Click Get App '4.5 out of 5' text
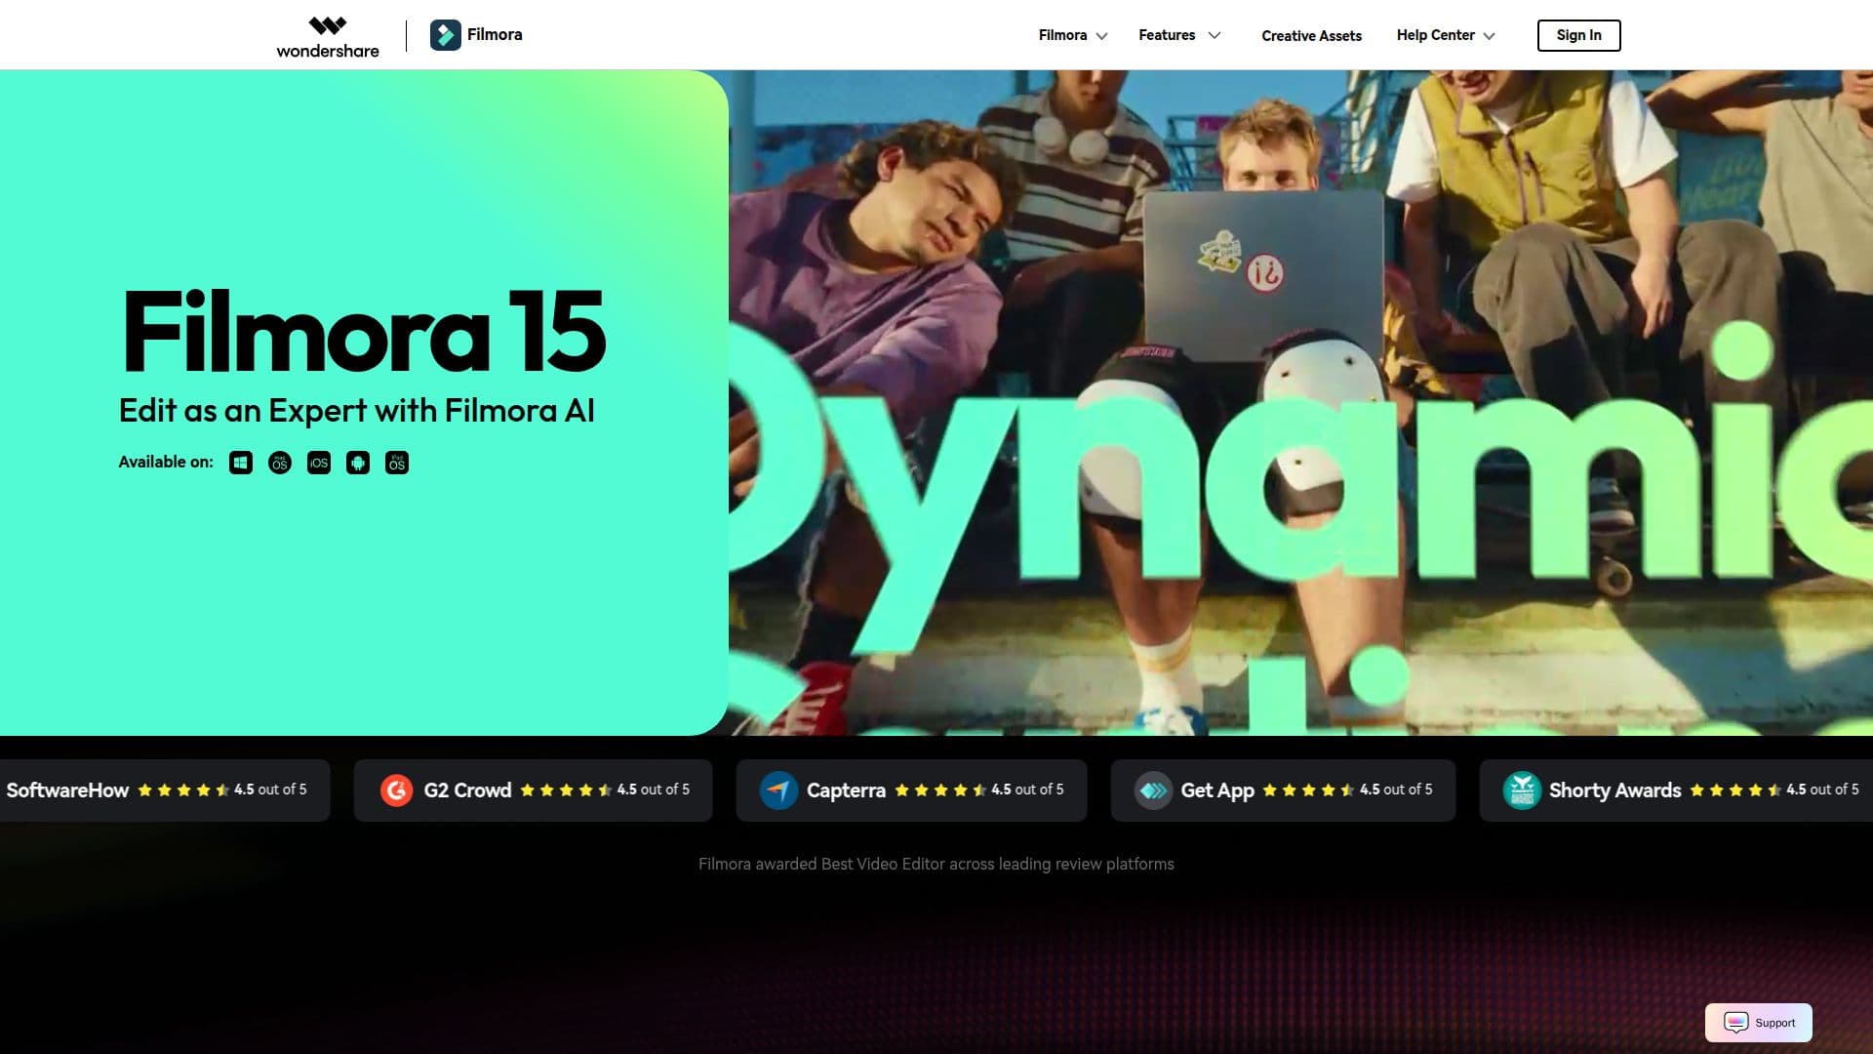The width and height of the screenshot is (1873, 1054). tap(1396, 790)
